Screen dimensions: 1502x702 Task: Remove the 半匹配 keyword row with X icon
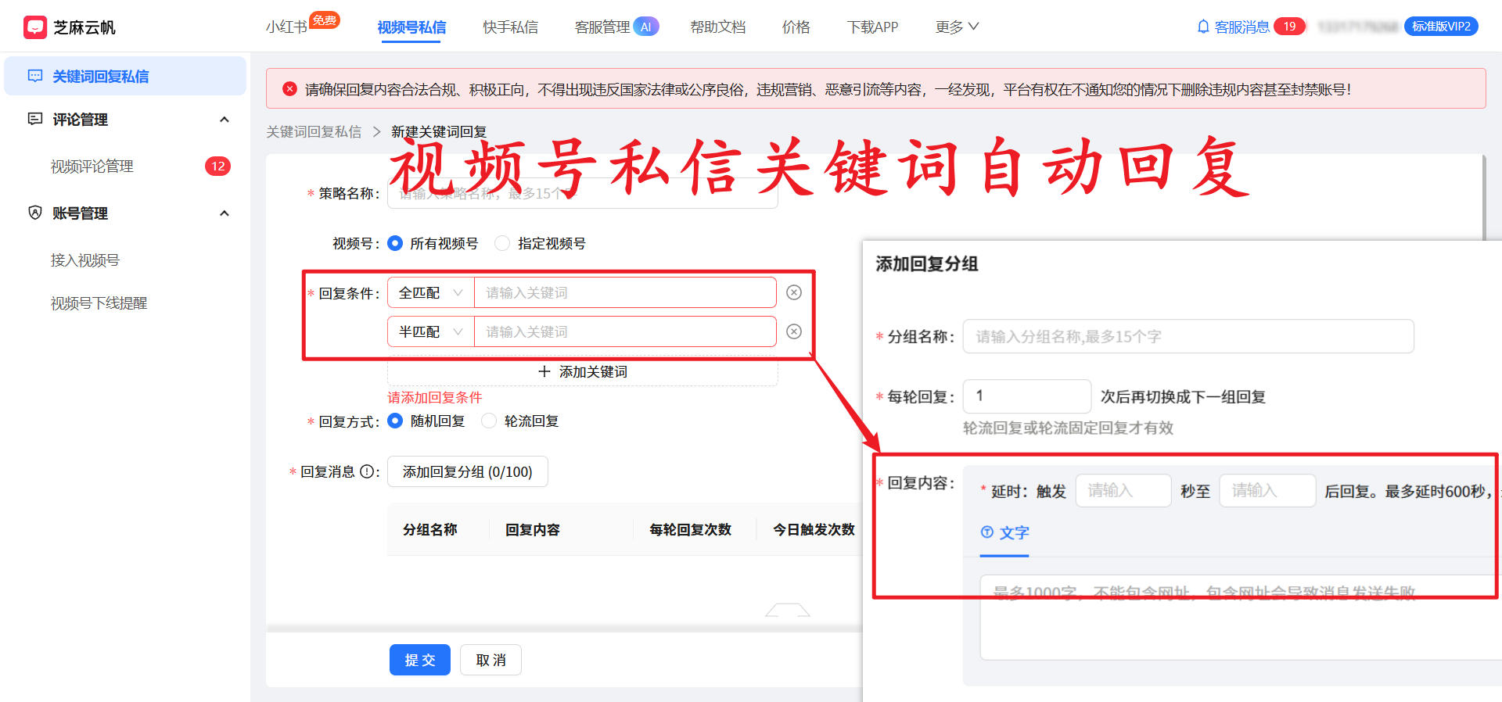pos(794,331)
